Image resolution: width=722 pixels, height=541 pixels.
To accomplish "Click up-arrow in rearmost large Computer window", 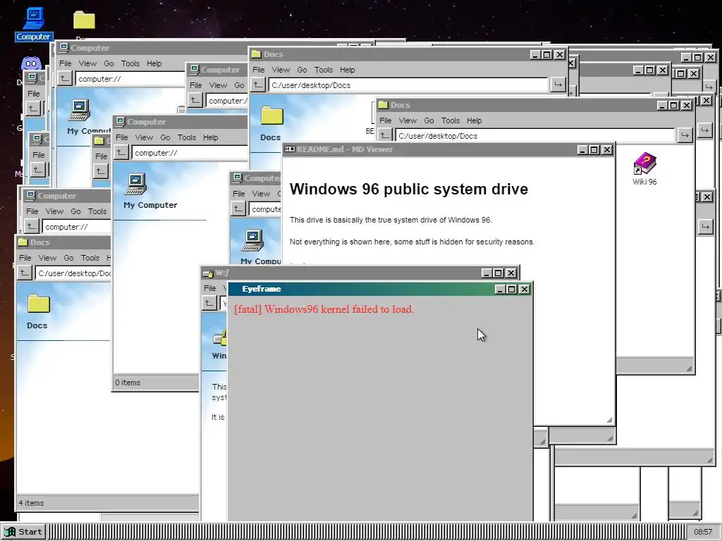I will click(x=64, y=79).
